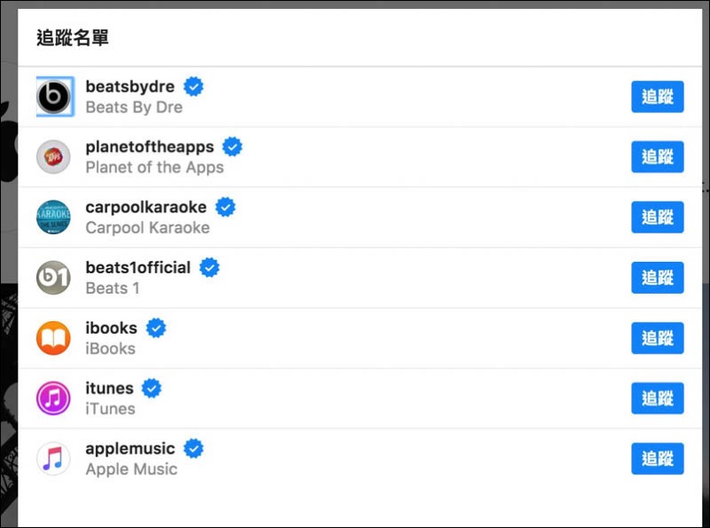Follow planetoftheapps using its 追蹤 button
Image resolution: width=710 pixels, height=528 pixels.
[x=658, y=157]
